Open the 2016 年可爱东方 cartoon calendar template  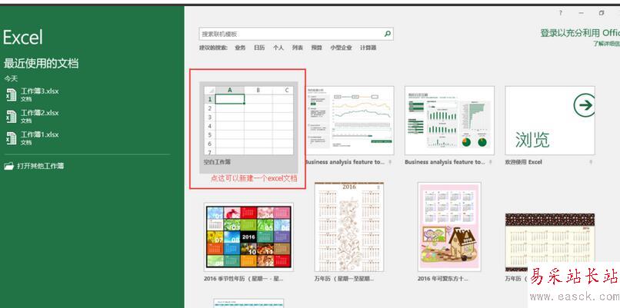[x=449, y=227]
